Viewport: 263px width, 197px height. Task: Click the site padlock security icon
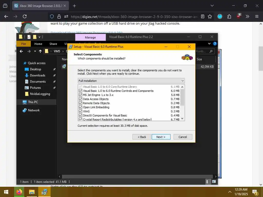pyautogui.click(x=59, y=16)
